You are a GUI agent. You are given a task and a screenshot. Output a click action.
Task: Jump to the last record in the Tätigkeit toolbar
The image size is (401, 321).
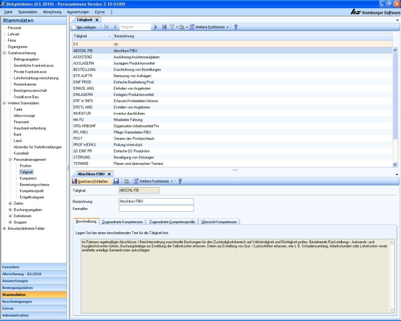(164, 27)
